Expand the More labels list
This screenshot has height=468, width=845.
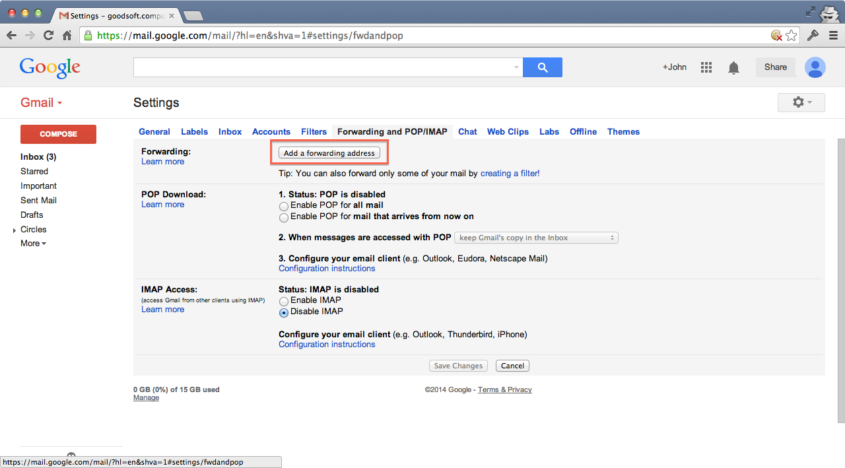33,244
